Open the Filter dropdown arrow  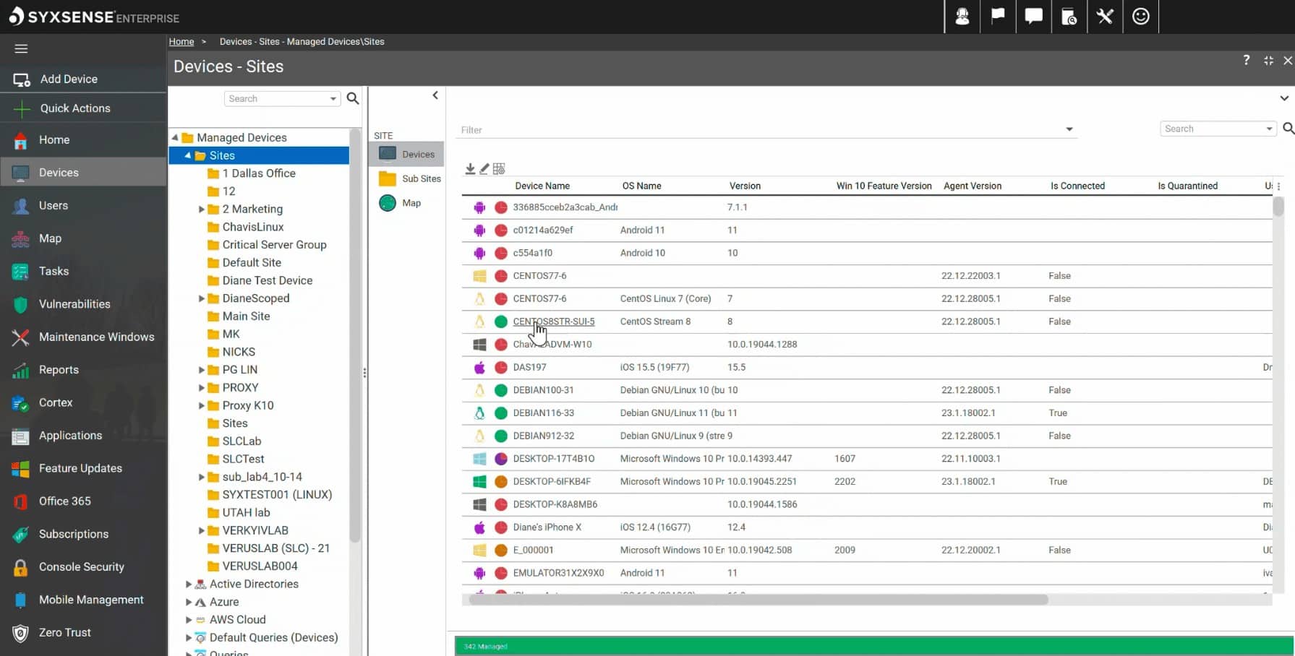[x=1069, y=129]
